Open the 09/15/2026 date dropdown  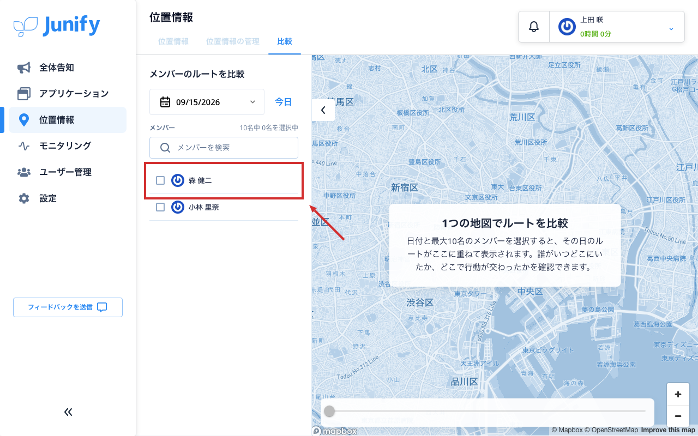click(207, 102)
